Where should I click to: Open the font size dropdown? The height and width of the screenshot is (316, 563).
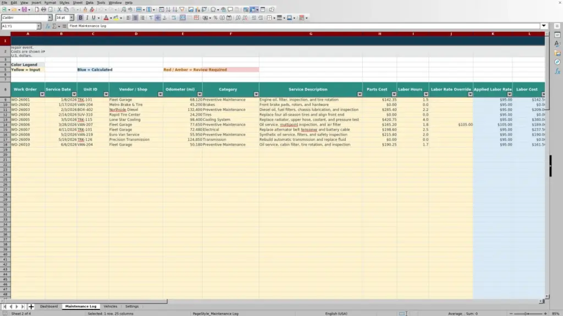point(71,18)
